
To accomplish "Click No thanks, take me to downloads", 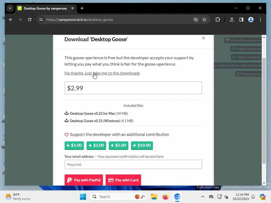I will tap(102, 73).
